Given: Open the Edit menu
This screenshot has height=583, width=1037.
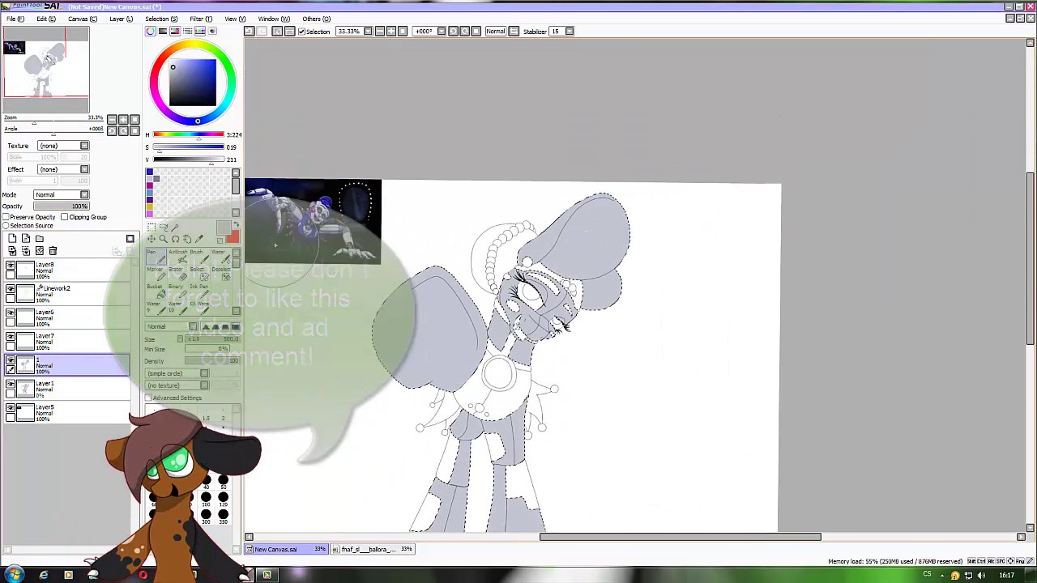Looking at the screenshot, I should tap(46, 19).
